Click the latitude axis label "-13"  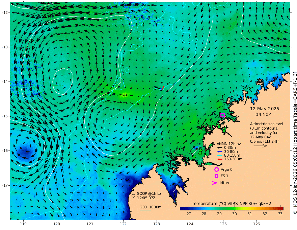5,47
